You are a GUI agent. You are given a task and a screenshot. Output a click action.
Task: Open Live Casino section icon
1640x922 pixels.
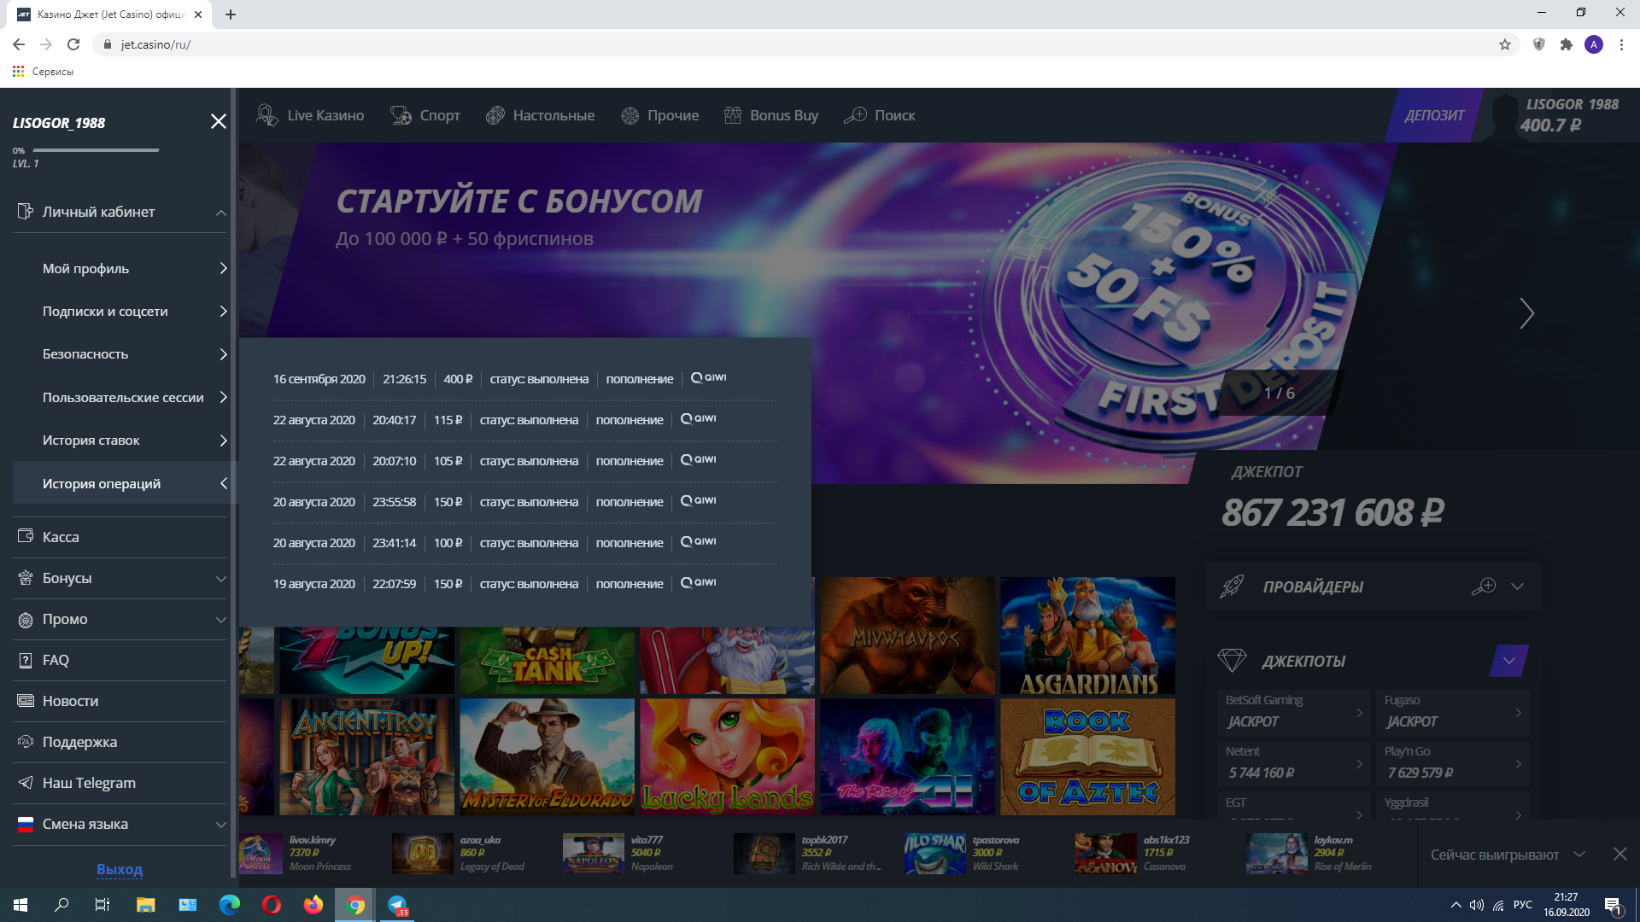click(267, 115)
